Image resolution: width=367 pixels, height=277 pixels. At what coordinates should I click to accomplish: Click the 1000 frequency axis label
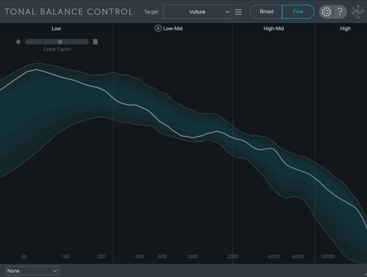[x=192, y=257]
